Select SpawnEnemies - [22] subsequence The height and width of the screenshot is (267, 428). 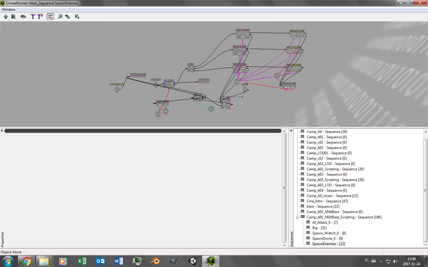[328, 244]
